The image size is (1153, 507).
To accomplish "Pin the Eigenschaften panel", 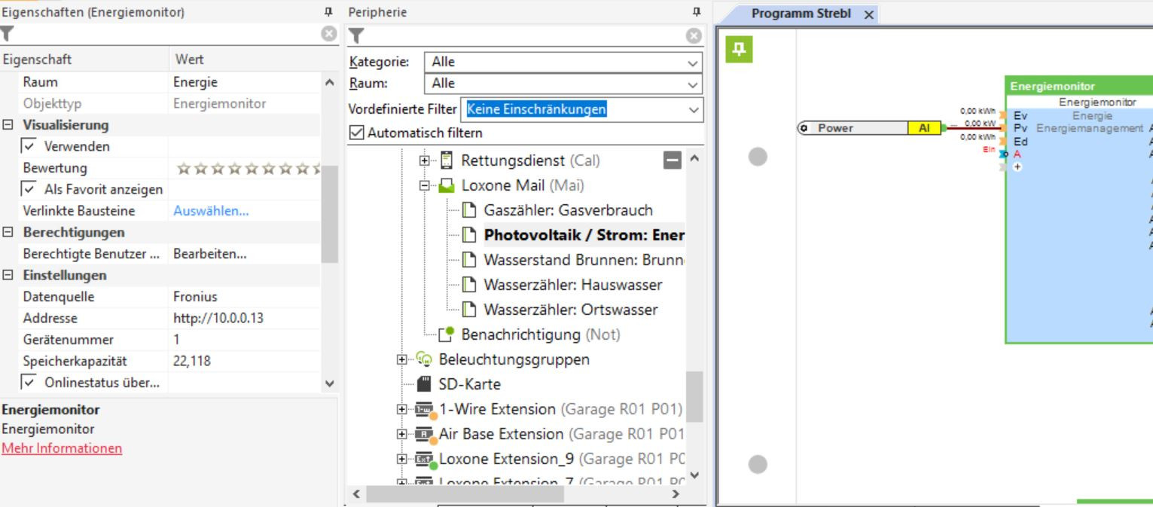I will 328,13.
